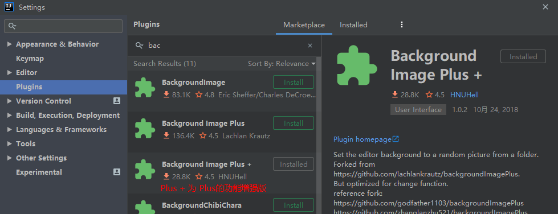Screen dimensions: 558x214
Task: Click the lachlankrautz GitHub URL text
Action: click(x=427, y=174)
